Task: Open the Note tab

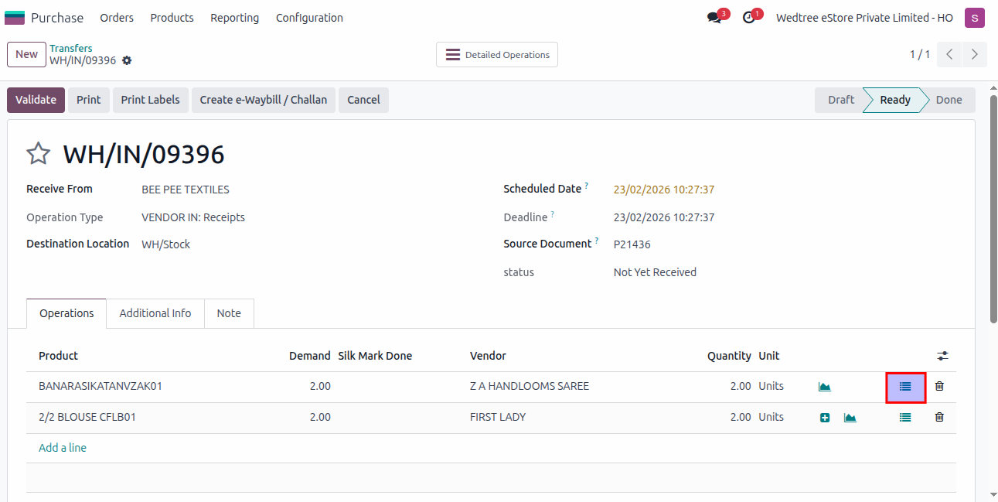Action: pyautogui.click(x=229, y=313)
